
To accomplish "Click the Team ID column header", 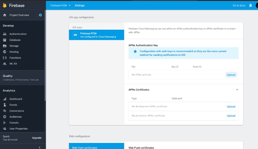I will (x=197, y=67).
